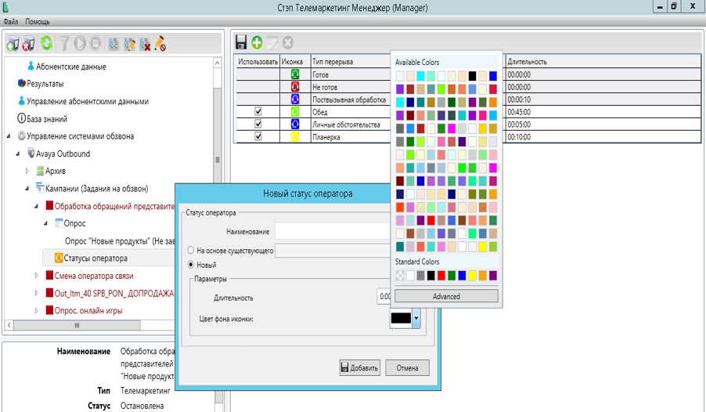The image size is (706, 412).
Task: Select the Управление абонентскими данными tree item
Action: [88, 101]
